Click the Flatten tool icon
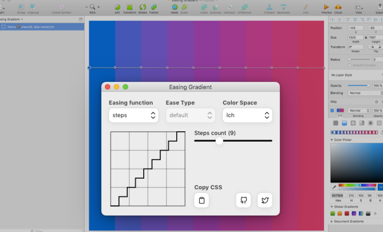This screenshot has height=232, width=383. pyautogui.click(x=154, y=7)
